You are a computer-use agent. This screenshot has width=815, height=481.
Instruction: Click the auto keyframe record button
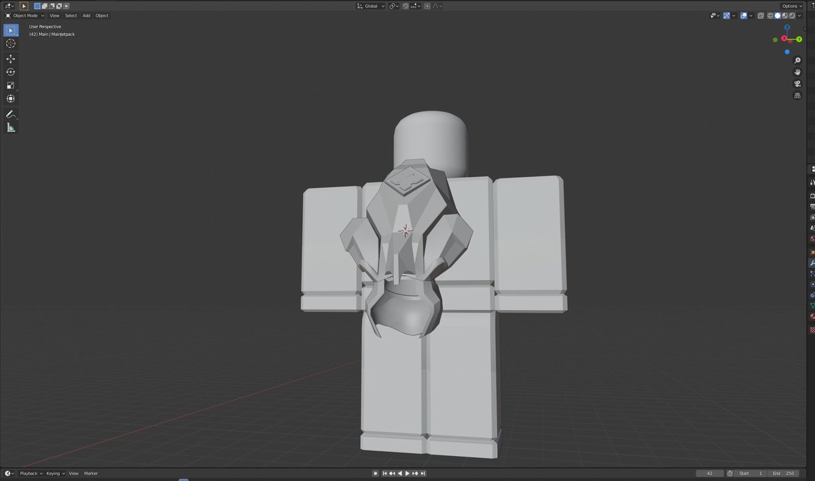click(376, 474)
